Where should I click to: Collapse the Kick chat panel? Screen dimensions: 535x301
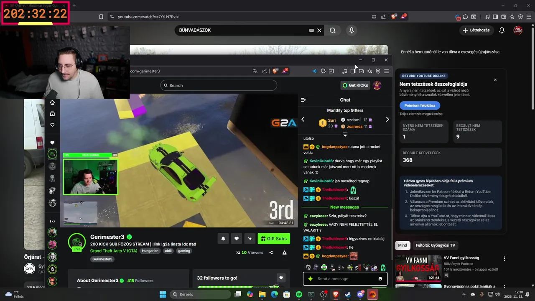tap(303, 100)
